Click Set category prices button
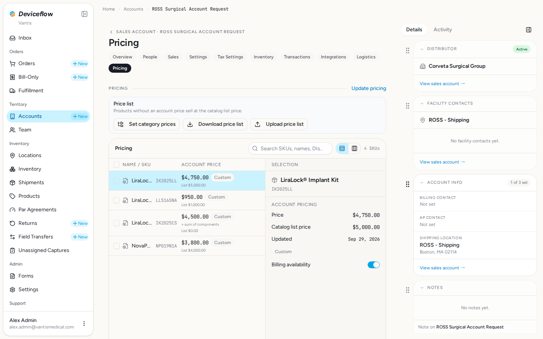The width and height of the screenshot is (543, 339). (147, 124)
